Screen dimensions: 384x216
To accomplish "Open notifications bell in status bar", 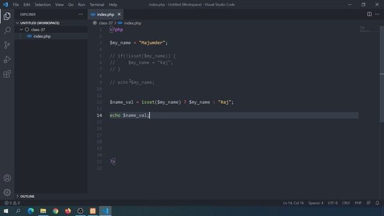I will tap(377, 203).
